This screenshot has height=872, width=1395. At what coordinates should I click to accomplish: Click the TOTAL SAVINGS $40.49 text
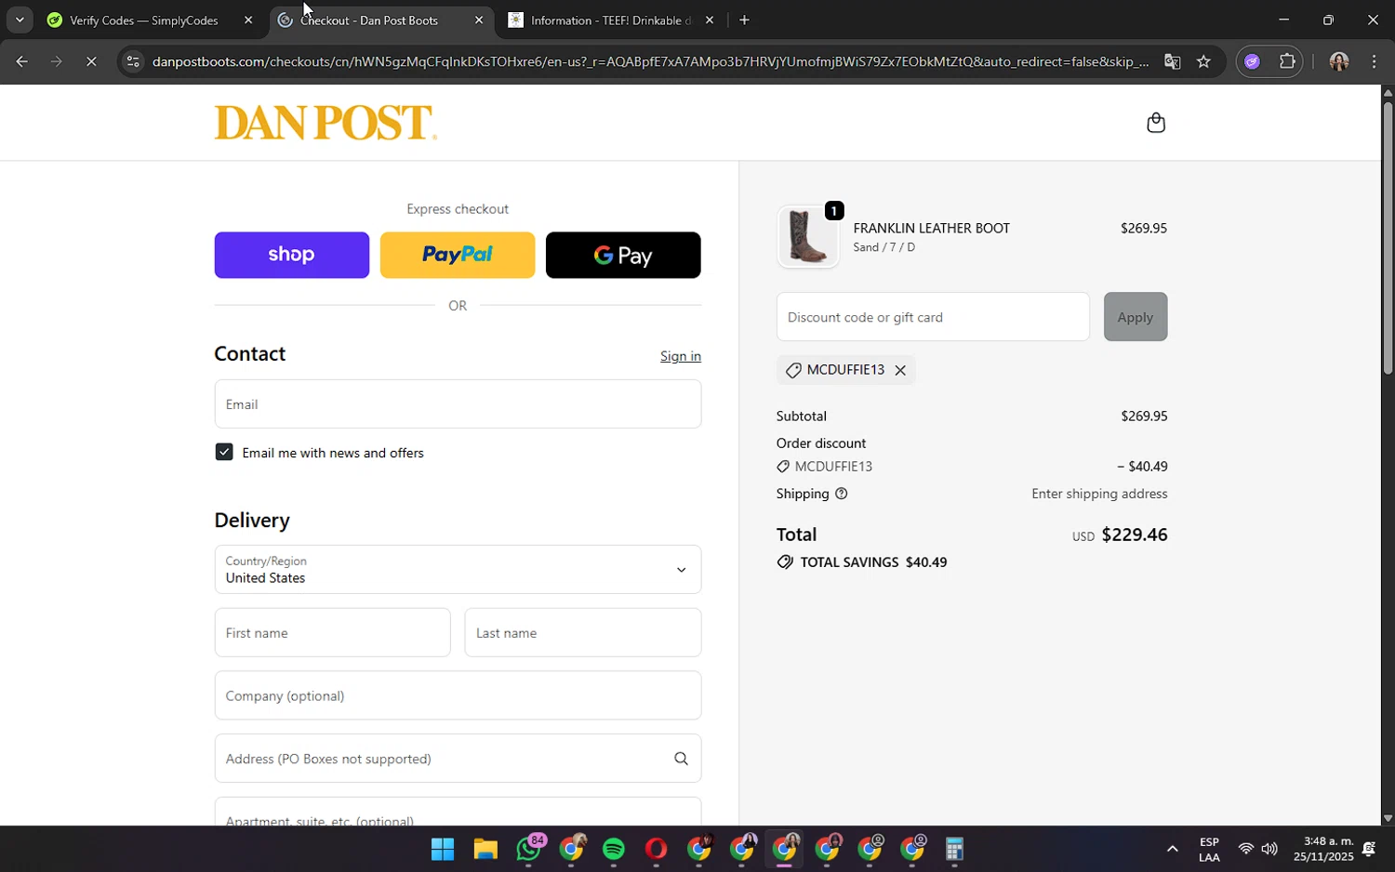[873, 562]
